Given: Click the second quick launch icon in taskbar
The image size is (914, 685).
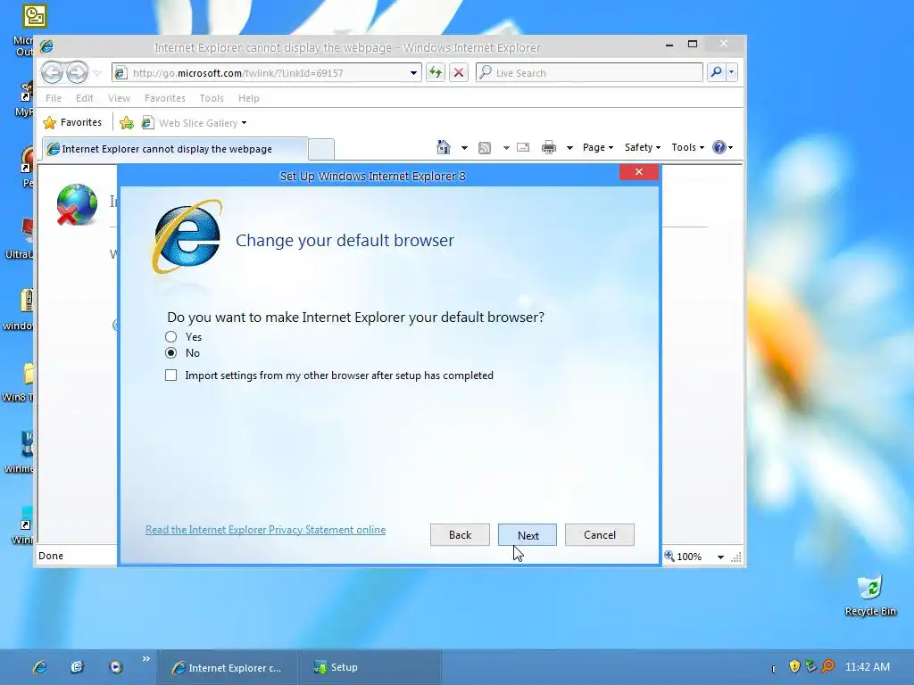Looking at the screenshot, I should coord(78,667).
